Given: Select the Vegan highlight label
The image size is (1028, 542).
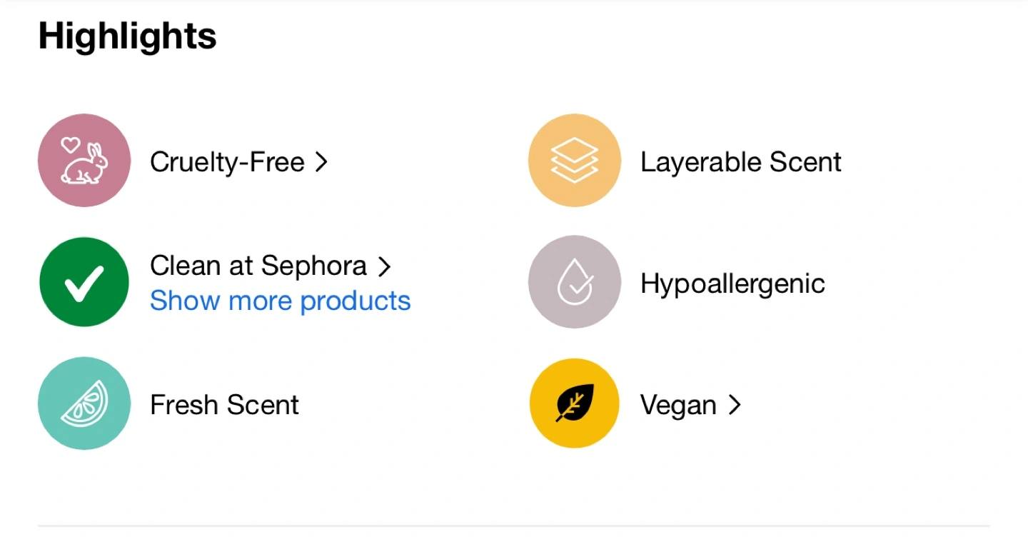Looking at the screenshot, I should (678, 406).
